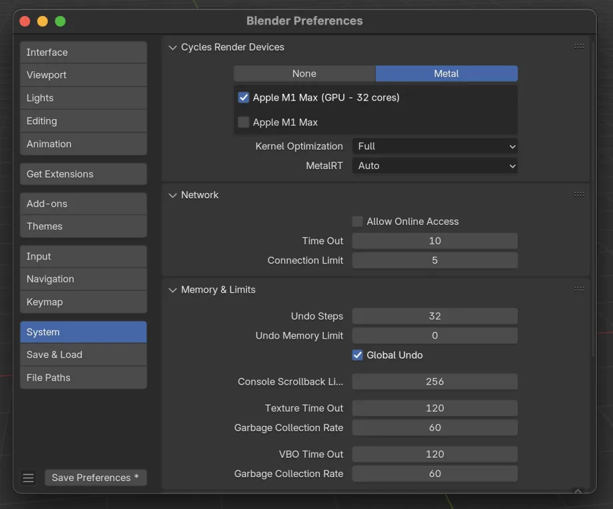The width and height of the screenshot is (613, 509).
Task: Select the System preferences tab
Action: point(83,332)
